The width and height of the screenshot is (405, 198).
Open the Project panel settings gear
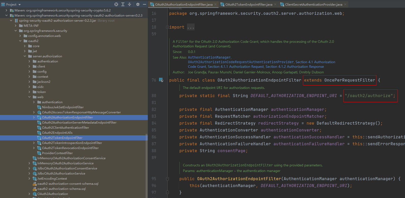coord(138,4)
